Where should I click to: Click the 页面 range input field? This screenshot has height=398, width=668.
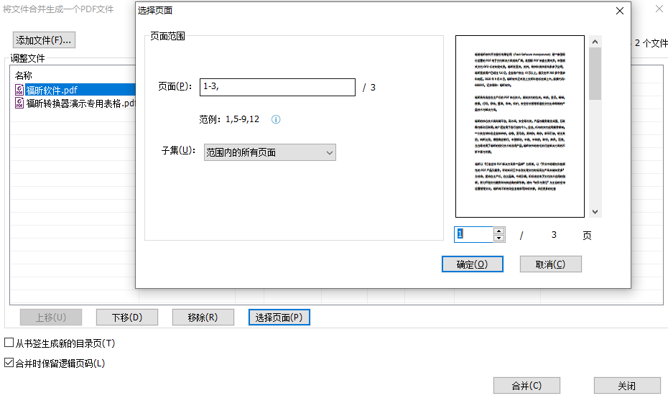tap(277, 87)
